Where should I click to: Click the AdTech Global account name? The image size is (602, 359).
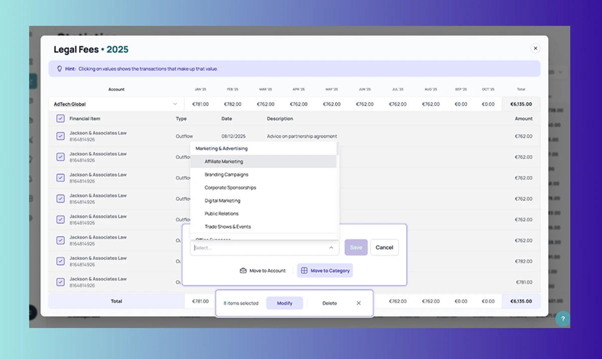point(70,104)
